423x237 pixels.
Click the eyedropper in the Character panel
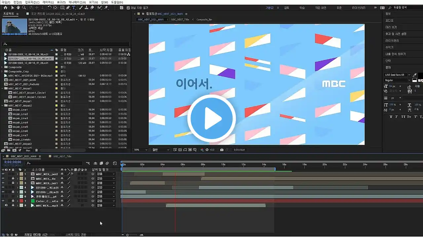click(x=415, y=75)
